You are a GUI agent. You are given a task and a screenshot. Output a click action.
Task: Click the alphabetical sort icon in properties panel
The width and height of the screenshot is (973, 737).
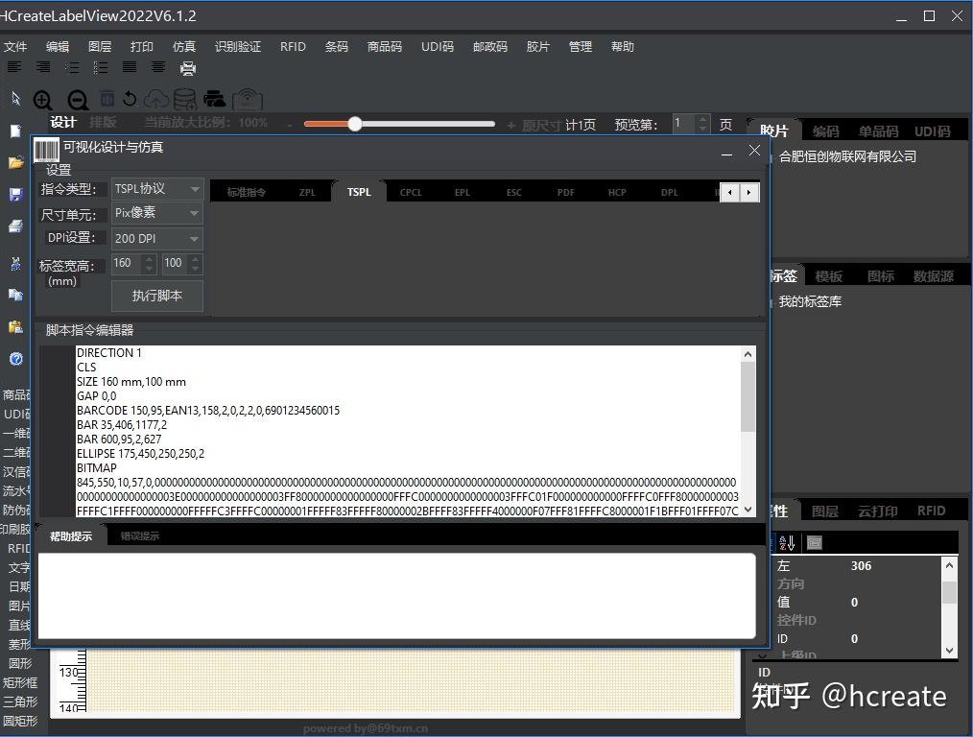[787, 543]
